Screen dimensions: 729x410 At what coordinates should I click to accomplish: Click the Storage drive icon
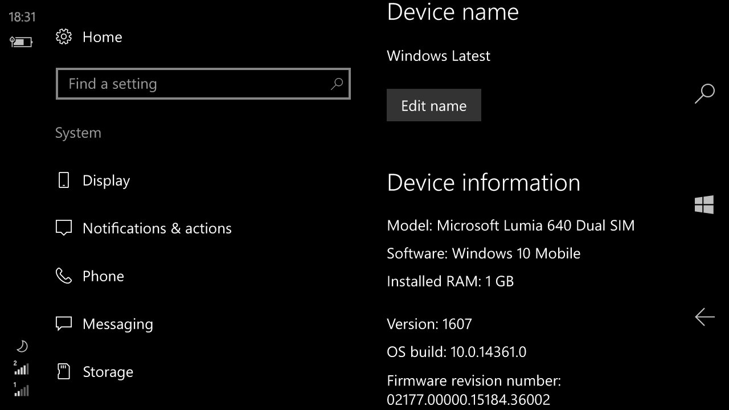(x=63, y=371)
